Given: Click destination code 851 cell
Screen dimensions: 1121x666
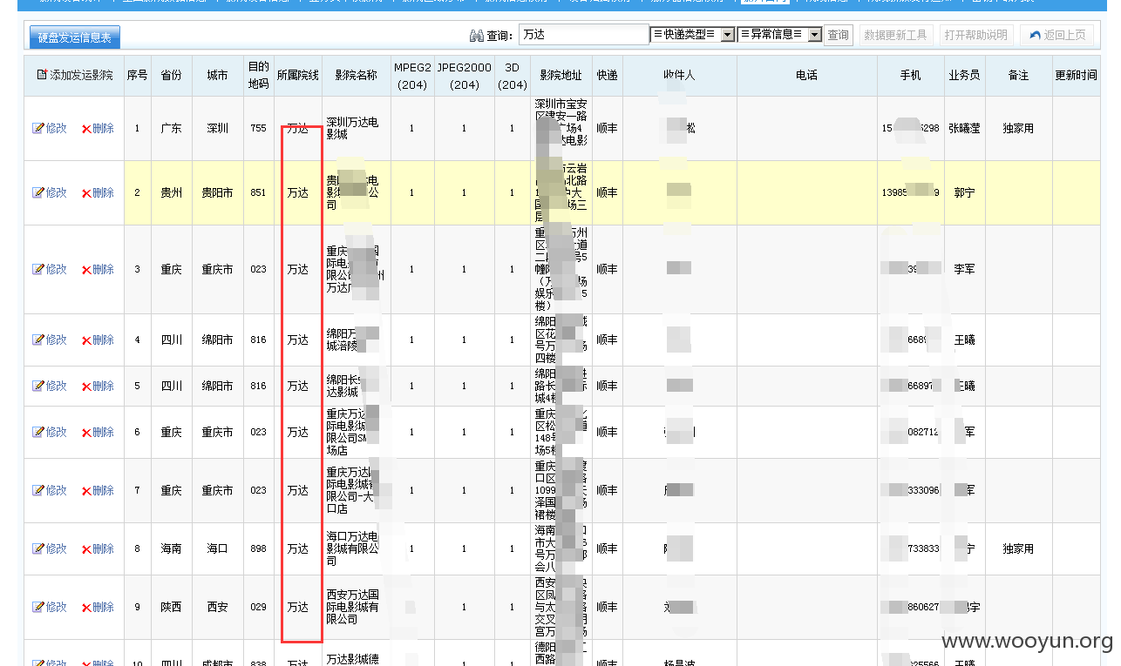Looking at the screenshot, I should click(x=258, y=192).
